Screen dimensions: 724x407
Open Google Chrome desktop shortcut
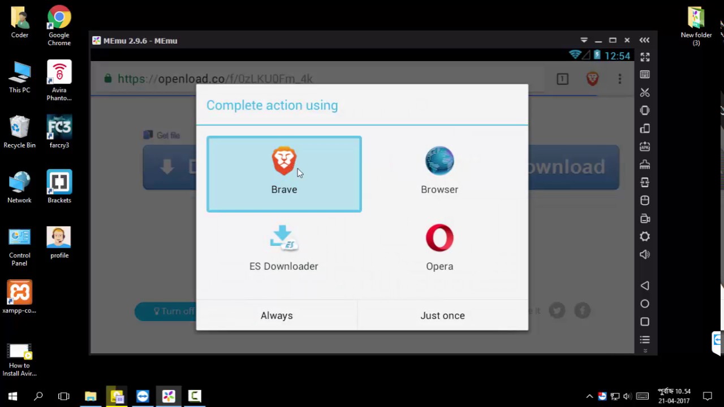click(59, 25)
